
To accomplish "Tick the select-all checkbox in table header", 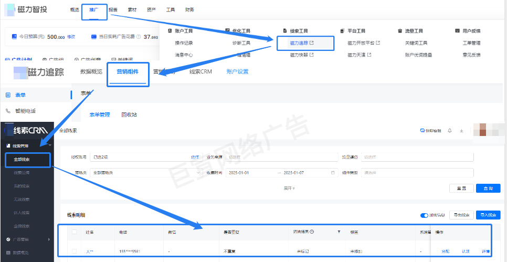I will point(75,232).
